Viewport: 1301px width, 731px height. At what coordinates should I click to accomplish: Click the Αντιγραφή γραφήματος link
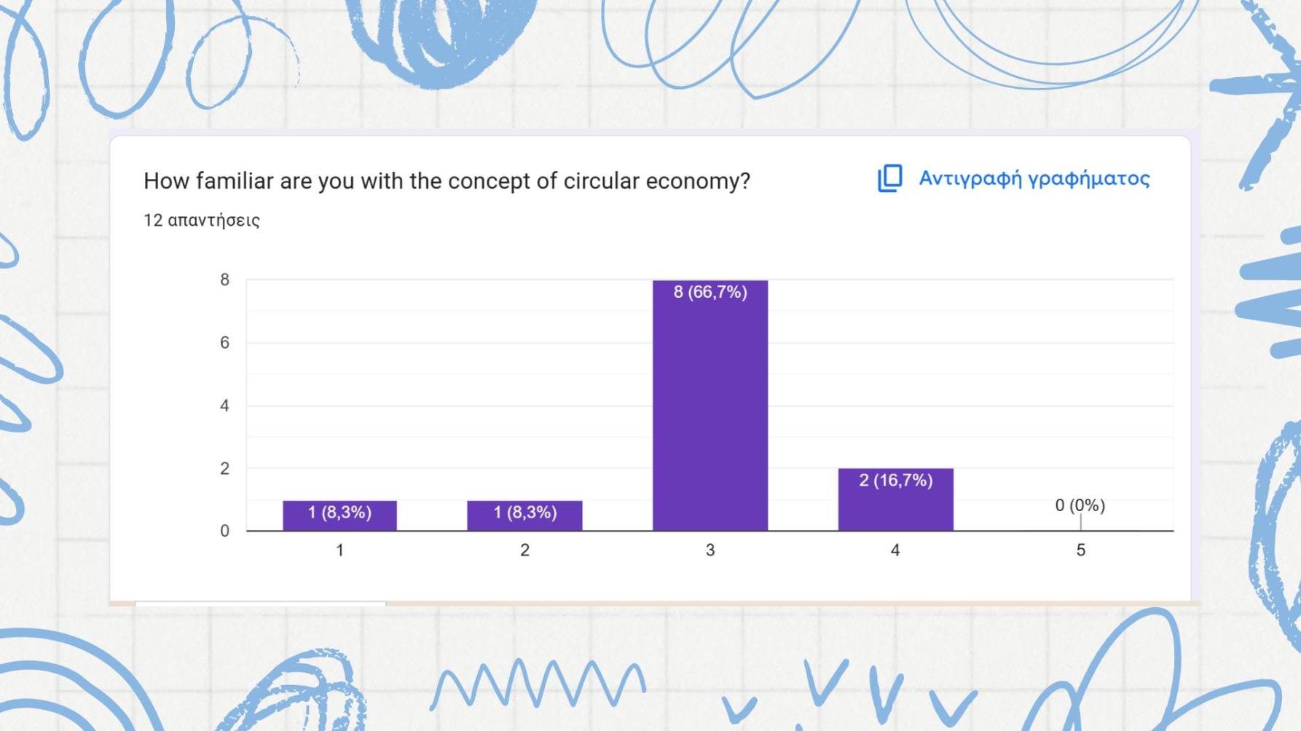(x=1034, y=178)
